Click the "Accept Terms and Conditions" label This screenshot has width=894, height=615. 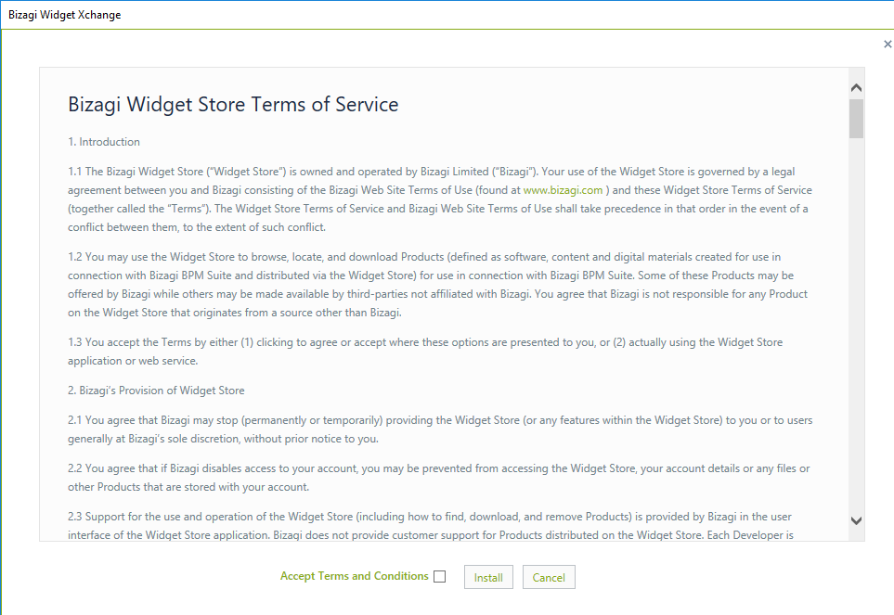click(354, 576)
